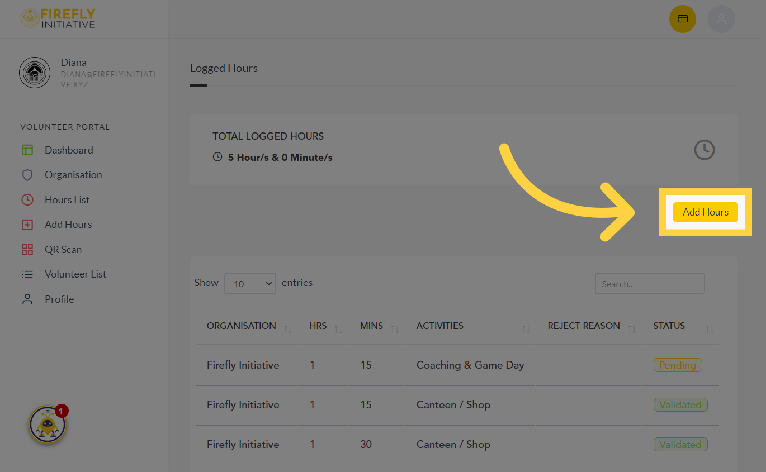The height and width of the screenshot is (472, 766).
Task: Click Diana's email address link
Action: pyautogui.click(x=107, y=79)
